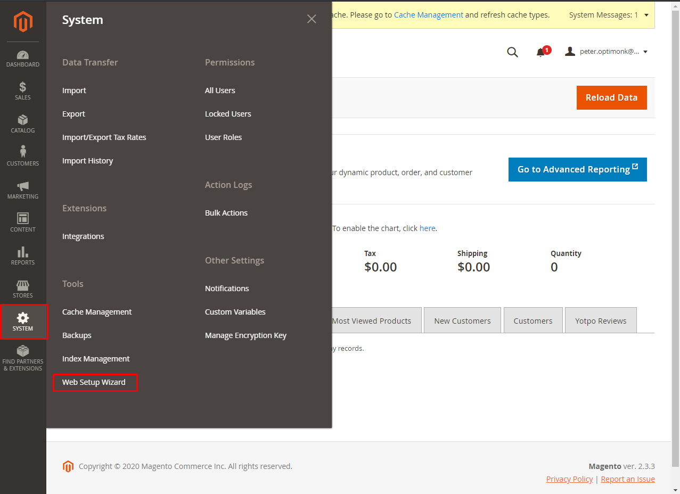Screen dimensions: 680x494
Task: Click the Privacy Policy footer link
Action: (x=569, y=479)
